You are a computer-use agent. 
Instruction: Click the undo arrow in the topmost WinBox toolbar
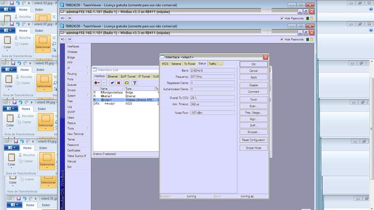click(63, 18)
